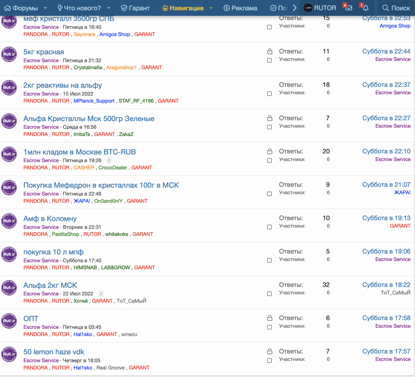This screenshot has width=415, height=377.
Task: Click avatar of 'покупка 10 л мпф' thread
Action: [9, 254]
